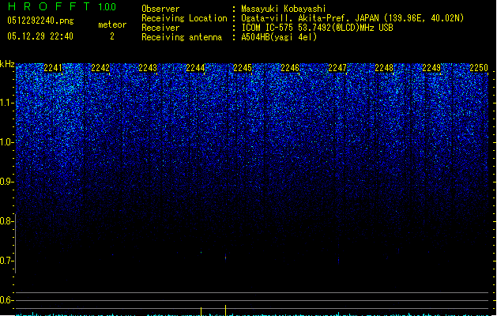Click the Receiving Location label

[x=184, y=18]
